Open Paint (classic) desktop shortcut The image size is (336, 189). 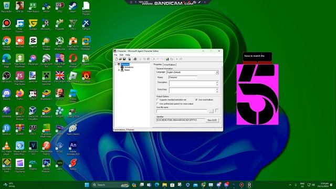point(73,130)
